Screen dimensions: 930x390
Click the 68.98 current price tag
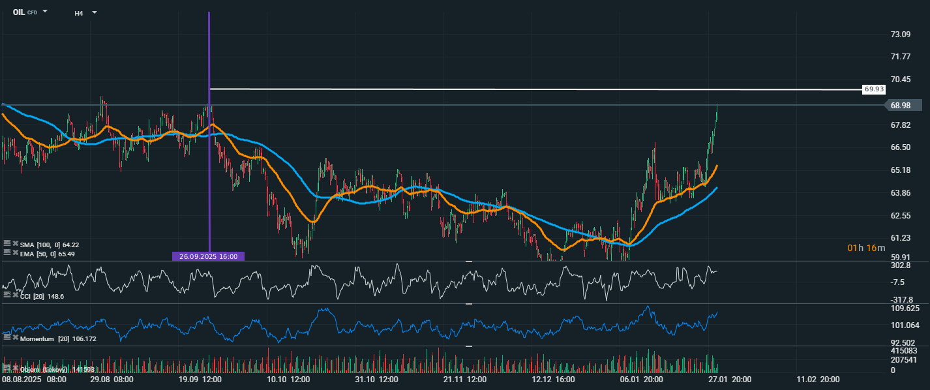(902, 105)
